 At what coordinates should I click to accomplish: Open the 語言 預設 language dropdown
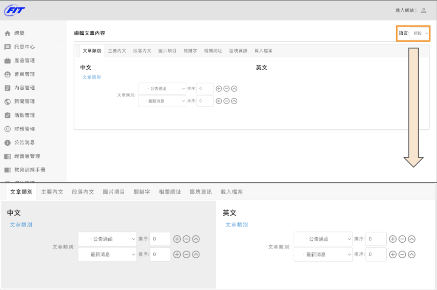point(419,33)
